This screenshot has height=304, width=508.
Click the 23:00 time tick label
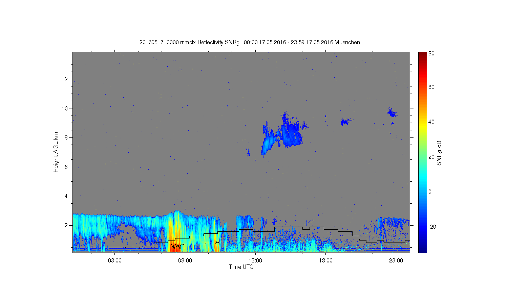(x=396, y=261)
